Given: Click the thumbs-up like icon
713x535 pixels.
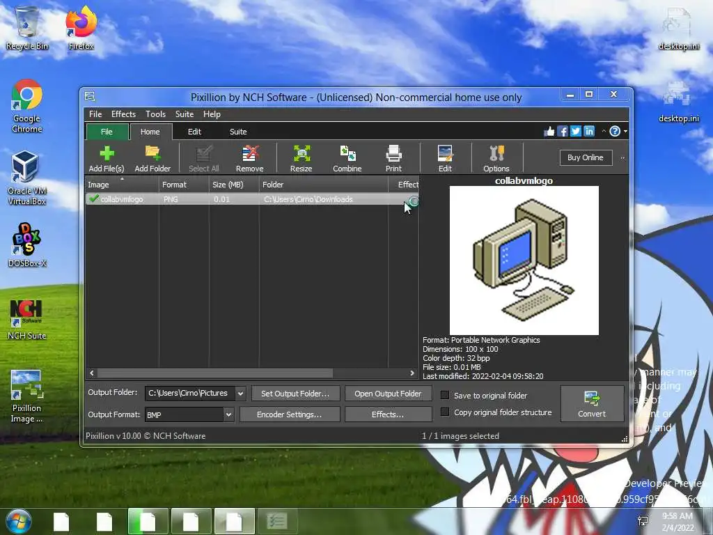Looking at the screenshot, I should pyautogui.click(x=549, y=132).
